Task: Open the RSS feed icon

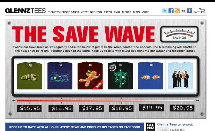Action: (x=177, y=11)
